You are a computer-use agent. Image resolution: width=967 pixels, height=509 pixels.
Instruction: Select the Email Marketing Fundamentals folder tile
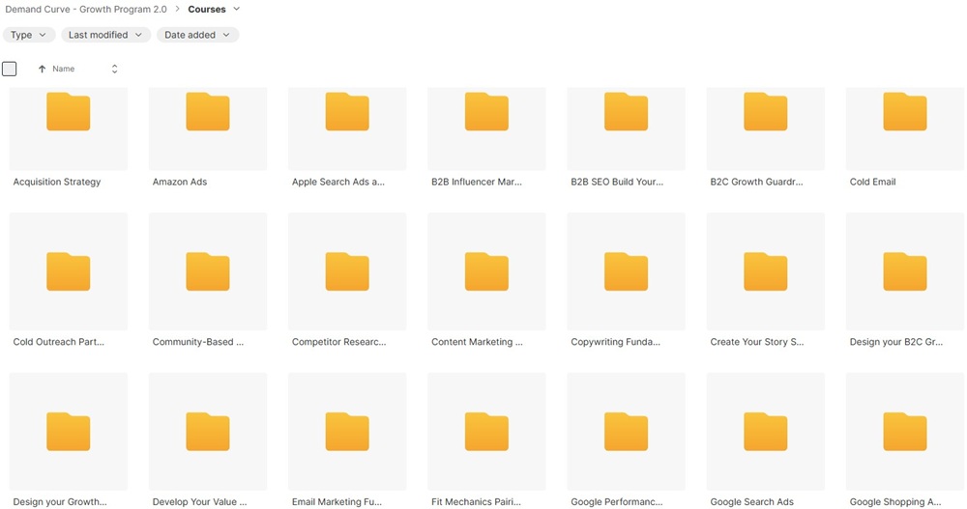(x=346, y=432)
